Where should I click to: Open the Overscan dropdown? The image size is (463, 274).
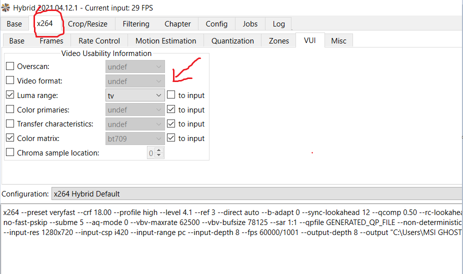coord(135,66)
